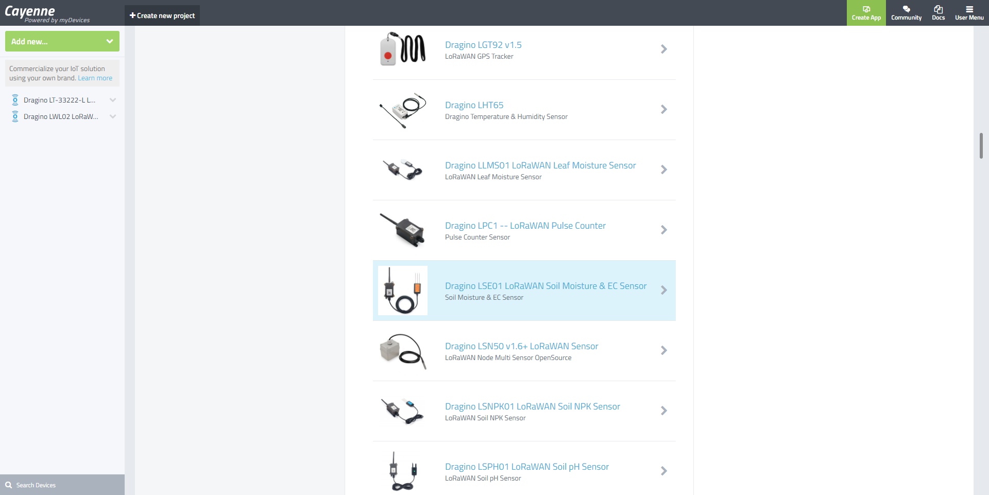The width and height of the screenshot is (989, 495).
Task: Click the arrow on LLMS01 Leaf Moisture row
Action: 664,169
